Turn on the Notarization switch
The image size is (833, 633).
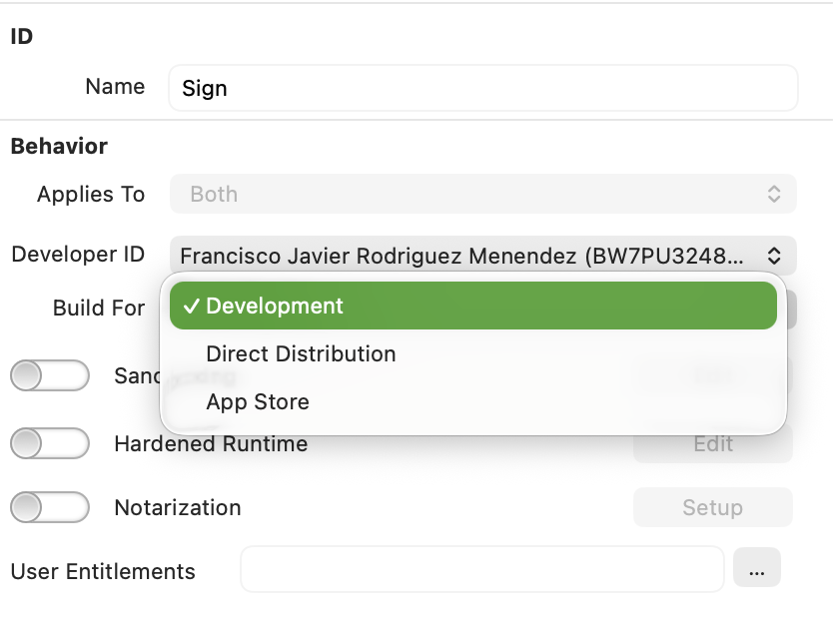coord(49,507)
